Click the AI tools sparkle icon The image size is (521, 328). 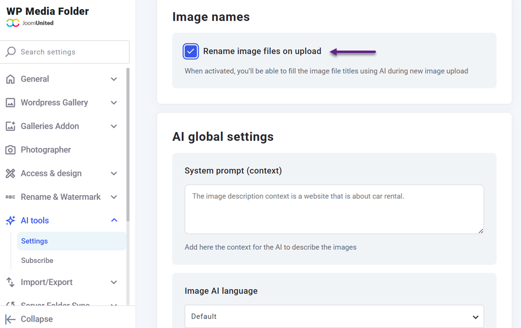pyautogui.click(x=10, y=221)
